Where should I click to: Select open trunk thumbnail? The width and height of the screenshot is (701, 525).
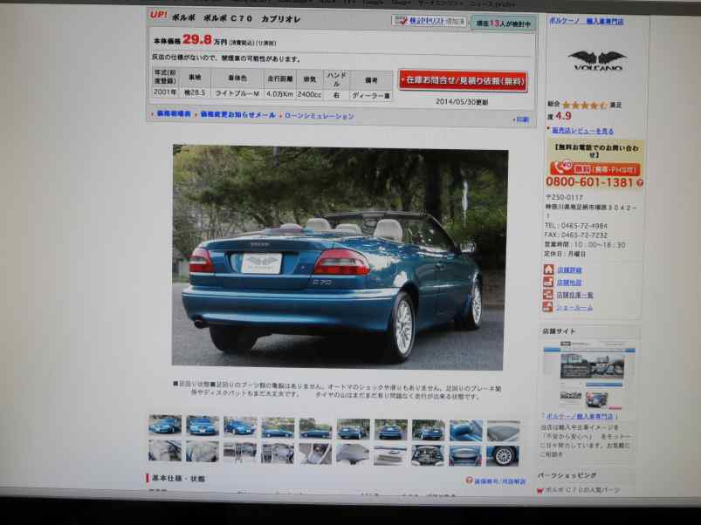[465, 455]
